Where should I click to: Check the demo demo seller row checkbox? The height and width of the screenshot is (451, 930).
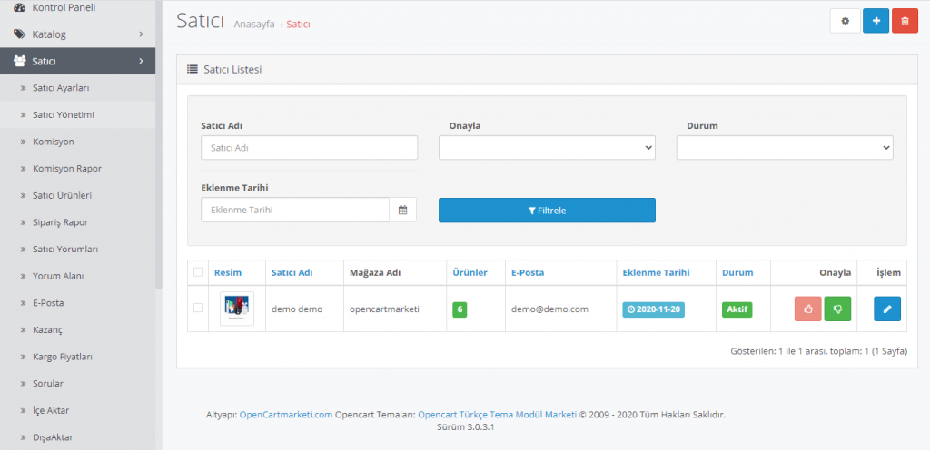pyautogui.click(x=198, y=309)
